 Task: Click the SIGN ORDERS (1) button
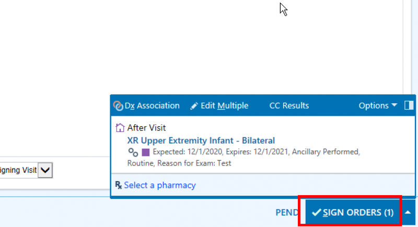pyautogui.click(x=353, y=212)
